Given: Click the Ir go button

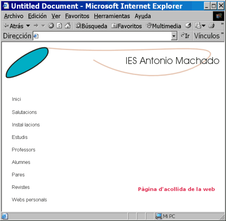Looking at the screenshot, I should click(x=185, y=36).
